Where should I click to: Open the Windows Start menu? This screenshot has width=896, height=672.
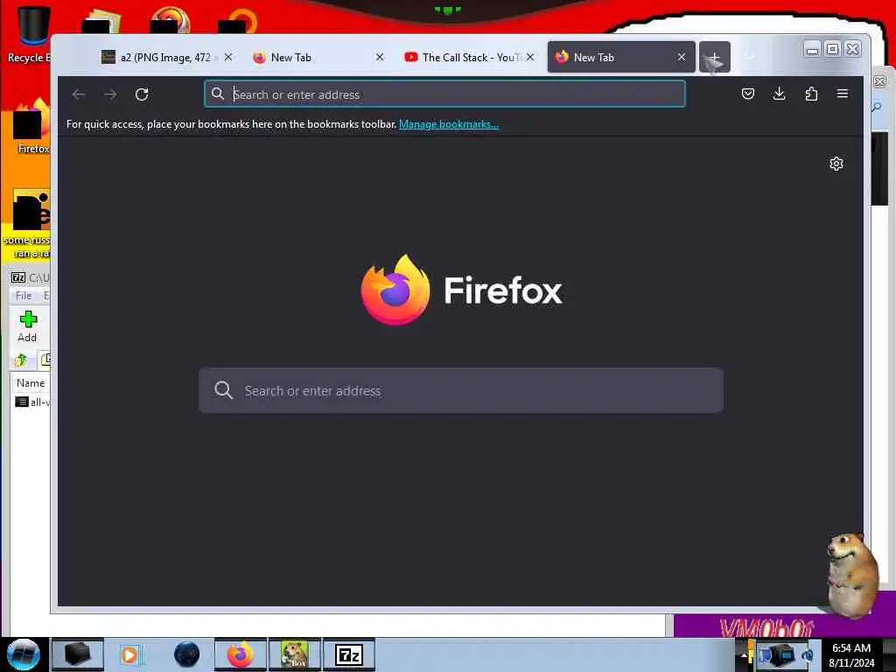(24, 654)
